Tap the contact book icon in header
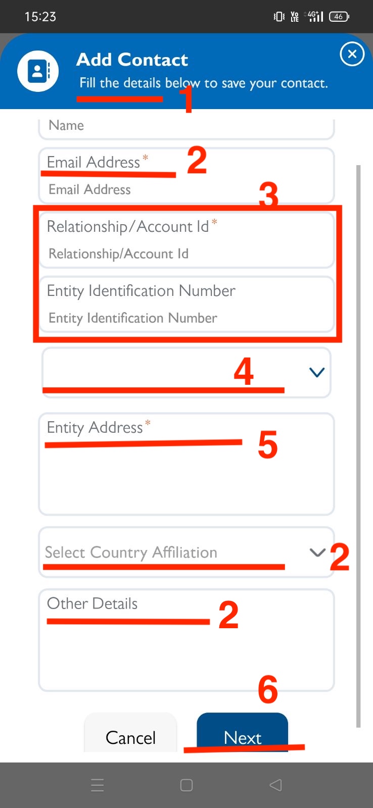The image size is (373, 808). [x=38, y=71]
